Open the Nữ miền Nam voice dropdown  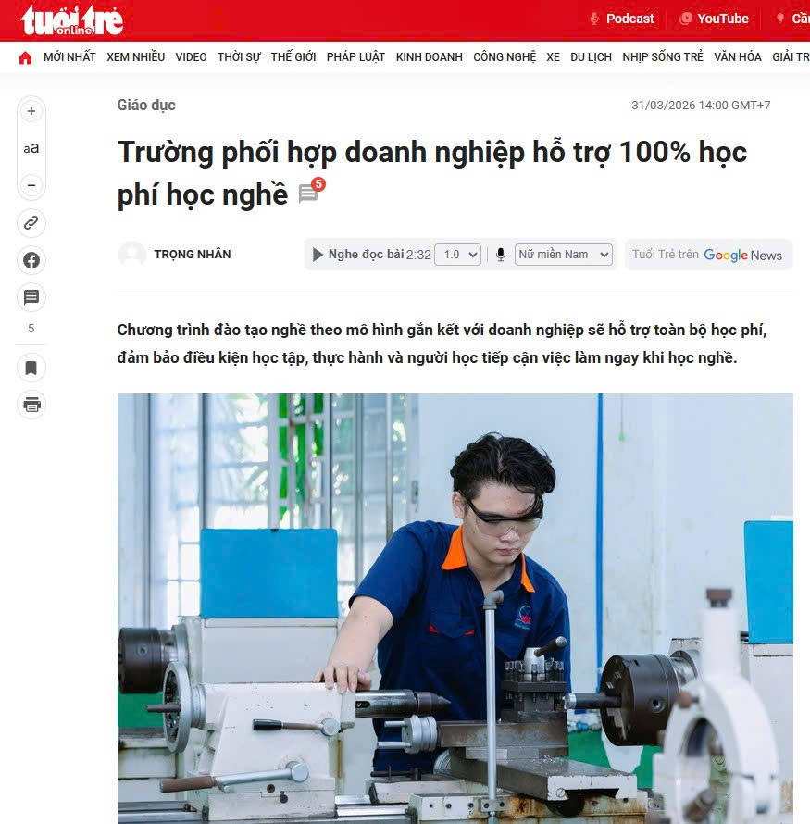[x=564, y=255]
